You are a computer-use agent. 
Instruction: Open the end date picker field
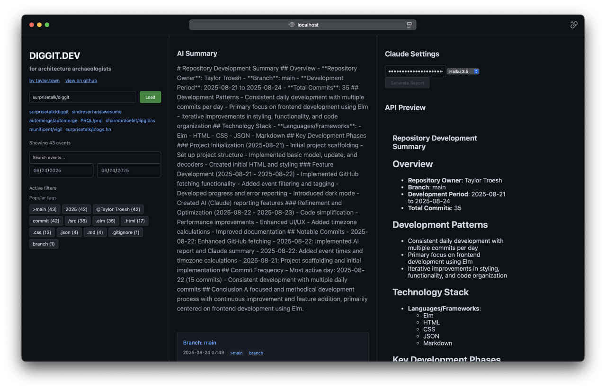tap(129, 170)
